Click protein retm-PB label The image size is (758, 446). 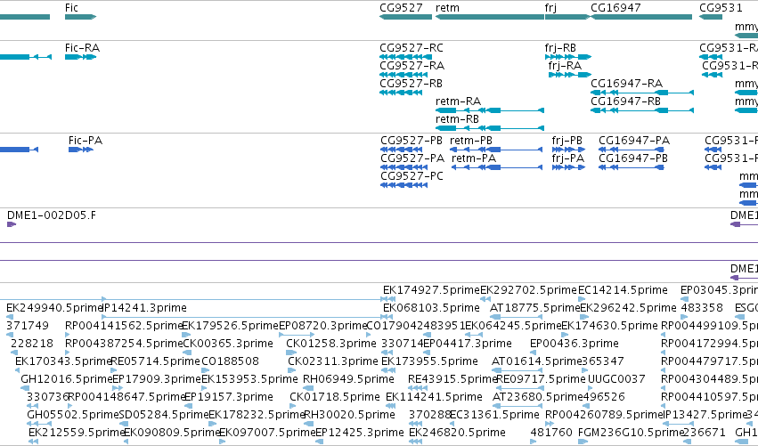tap(471, 141)
